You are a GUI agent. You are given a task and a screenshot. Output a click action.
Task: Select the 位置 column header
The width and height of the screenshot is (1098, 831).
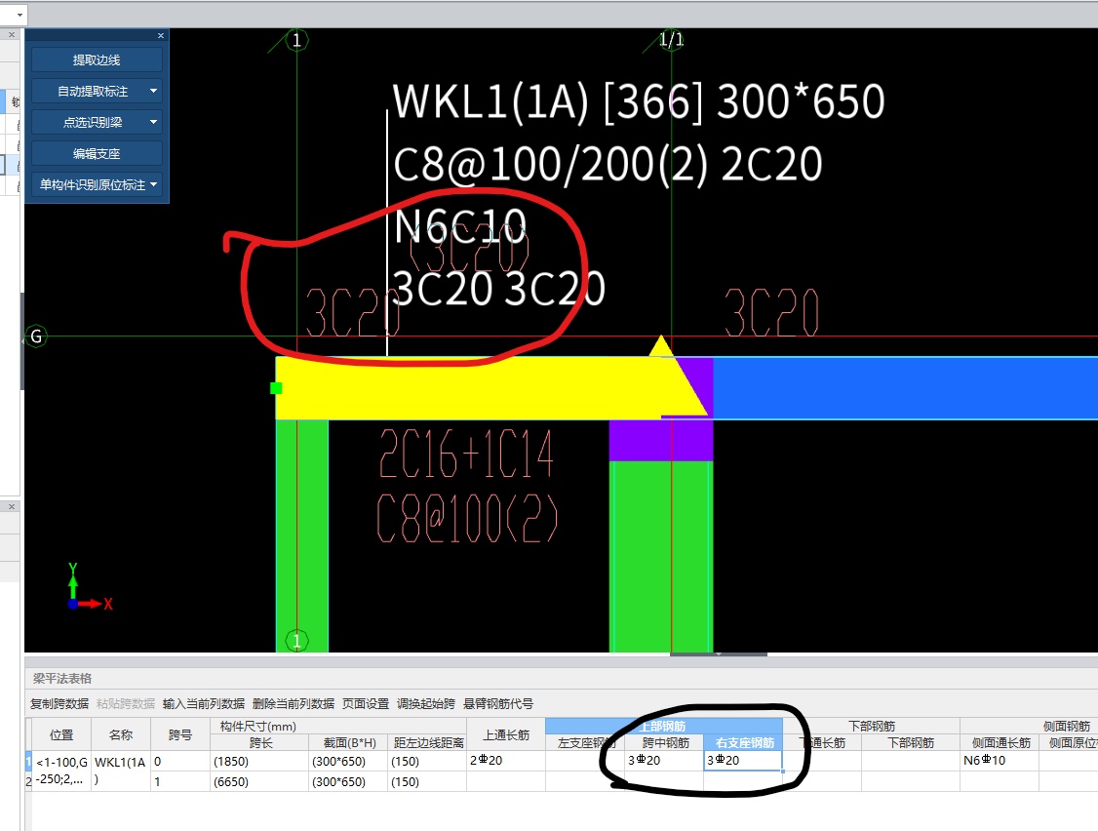tap(60, 734)
